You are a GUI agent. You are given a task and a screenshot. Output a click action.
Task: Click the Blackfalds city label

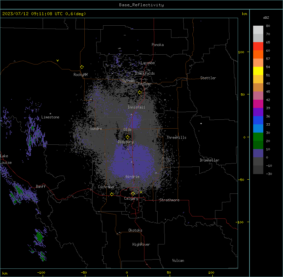pyautogui.click(x=145, y=73)
